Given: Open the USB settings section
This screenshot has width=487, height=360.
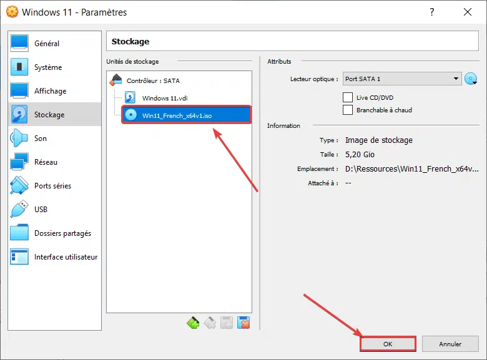Looking at the screenshot, I should pos(41,210).
